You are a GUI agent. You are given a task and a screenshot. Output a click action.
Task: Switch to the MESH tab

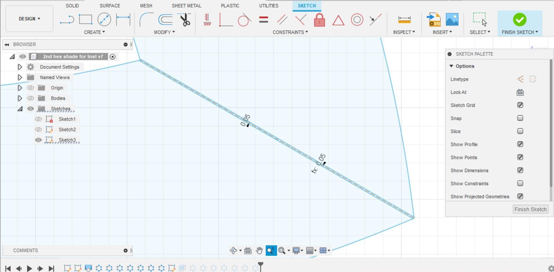click(x=146, y=6)
